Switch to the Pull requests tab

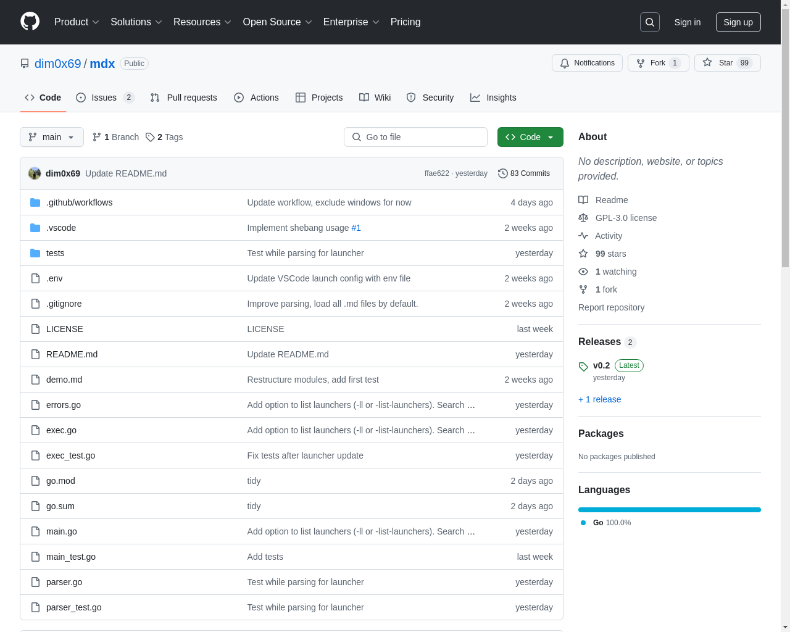pos(183,98)
